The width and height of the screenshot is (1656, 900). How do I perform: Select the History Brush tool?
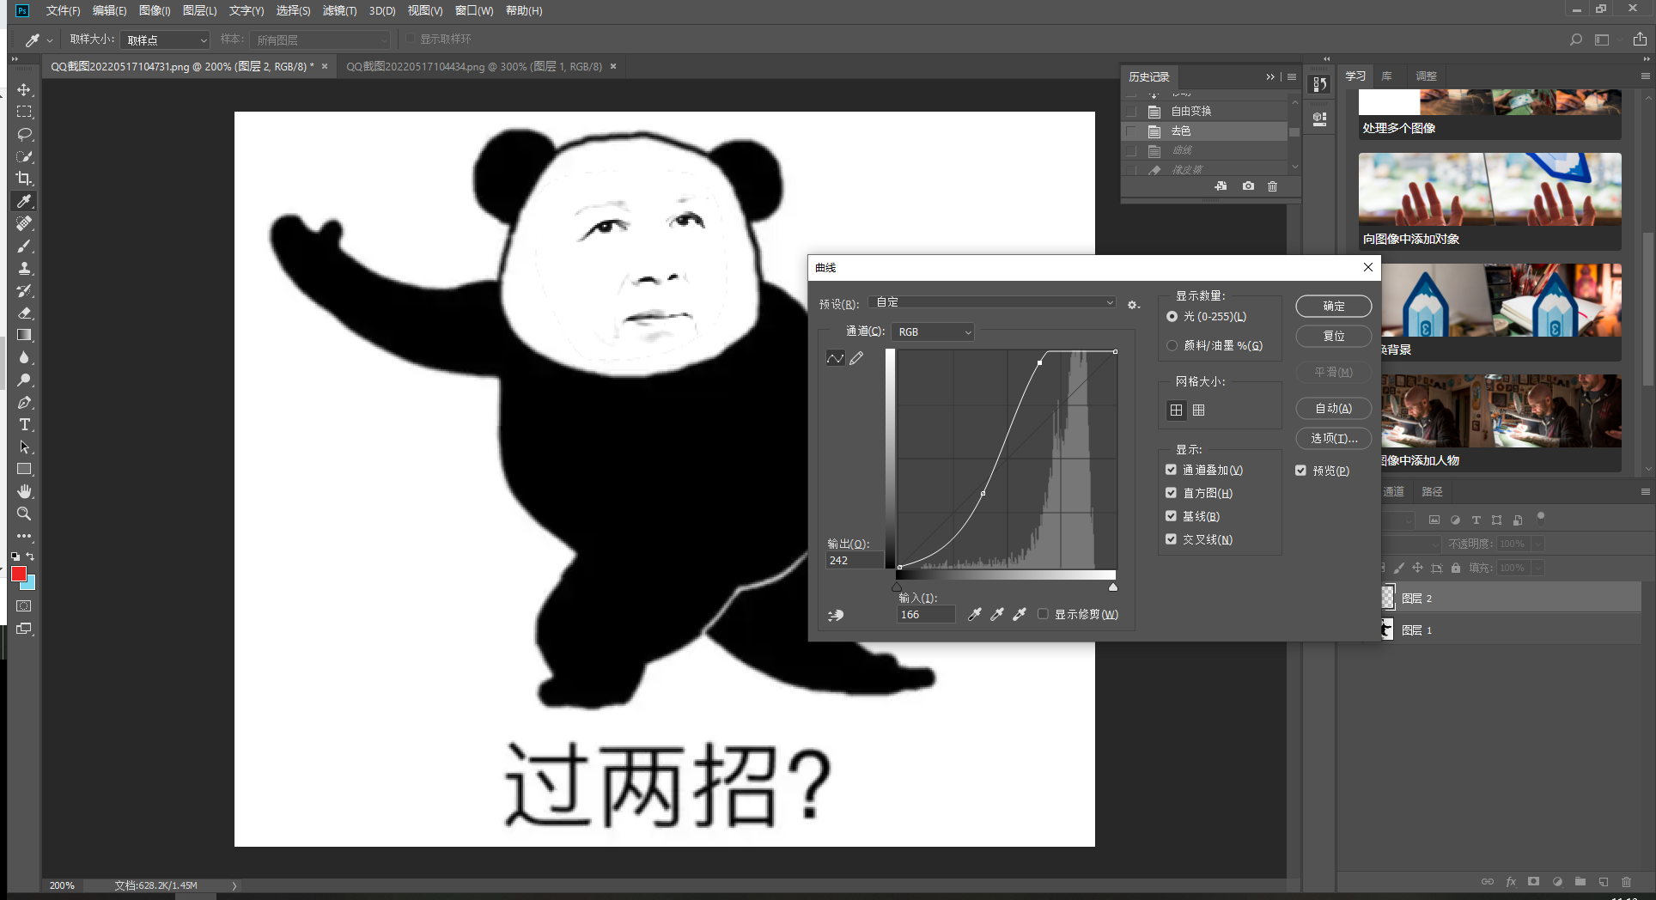24,290
